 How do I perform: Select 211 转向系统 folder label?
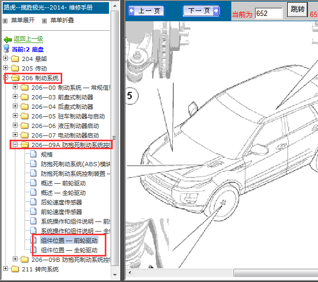click(x=40, y=269)
